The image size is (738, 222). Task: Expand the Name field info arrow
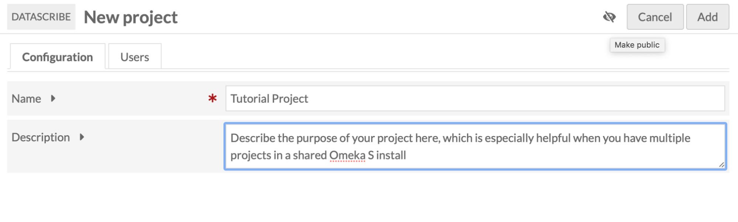pos(53,98)
